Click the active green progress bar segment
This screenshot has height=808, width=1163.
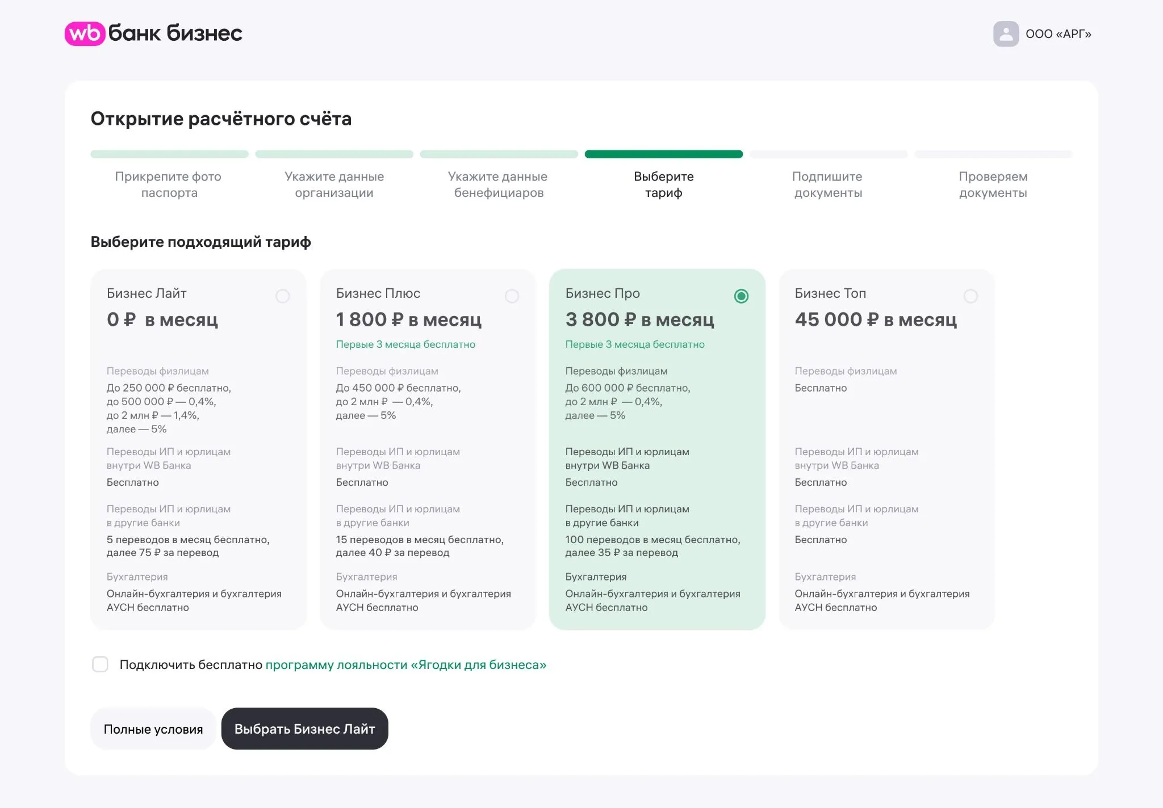click(664, 154)
